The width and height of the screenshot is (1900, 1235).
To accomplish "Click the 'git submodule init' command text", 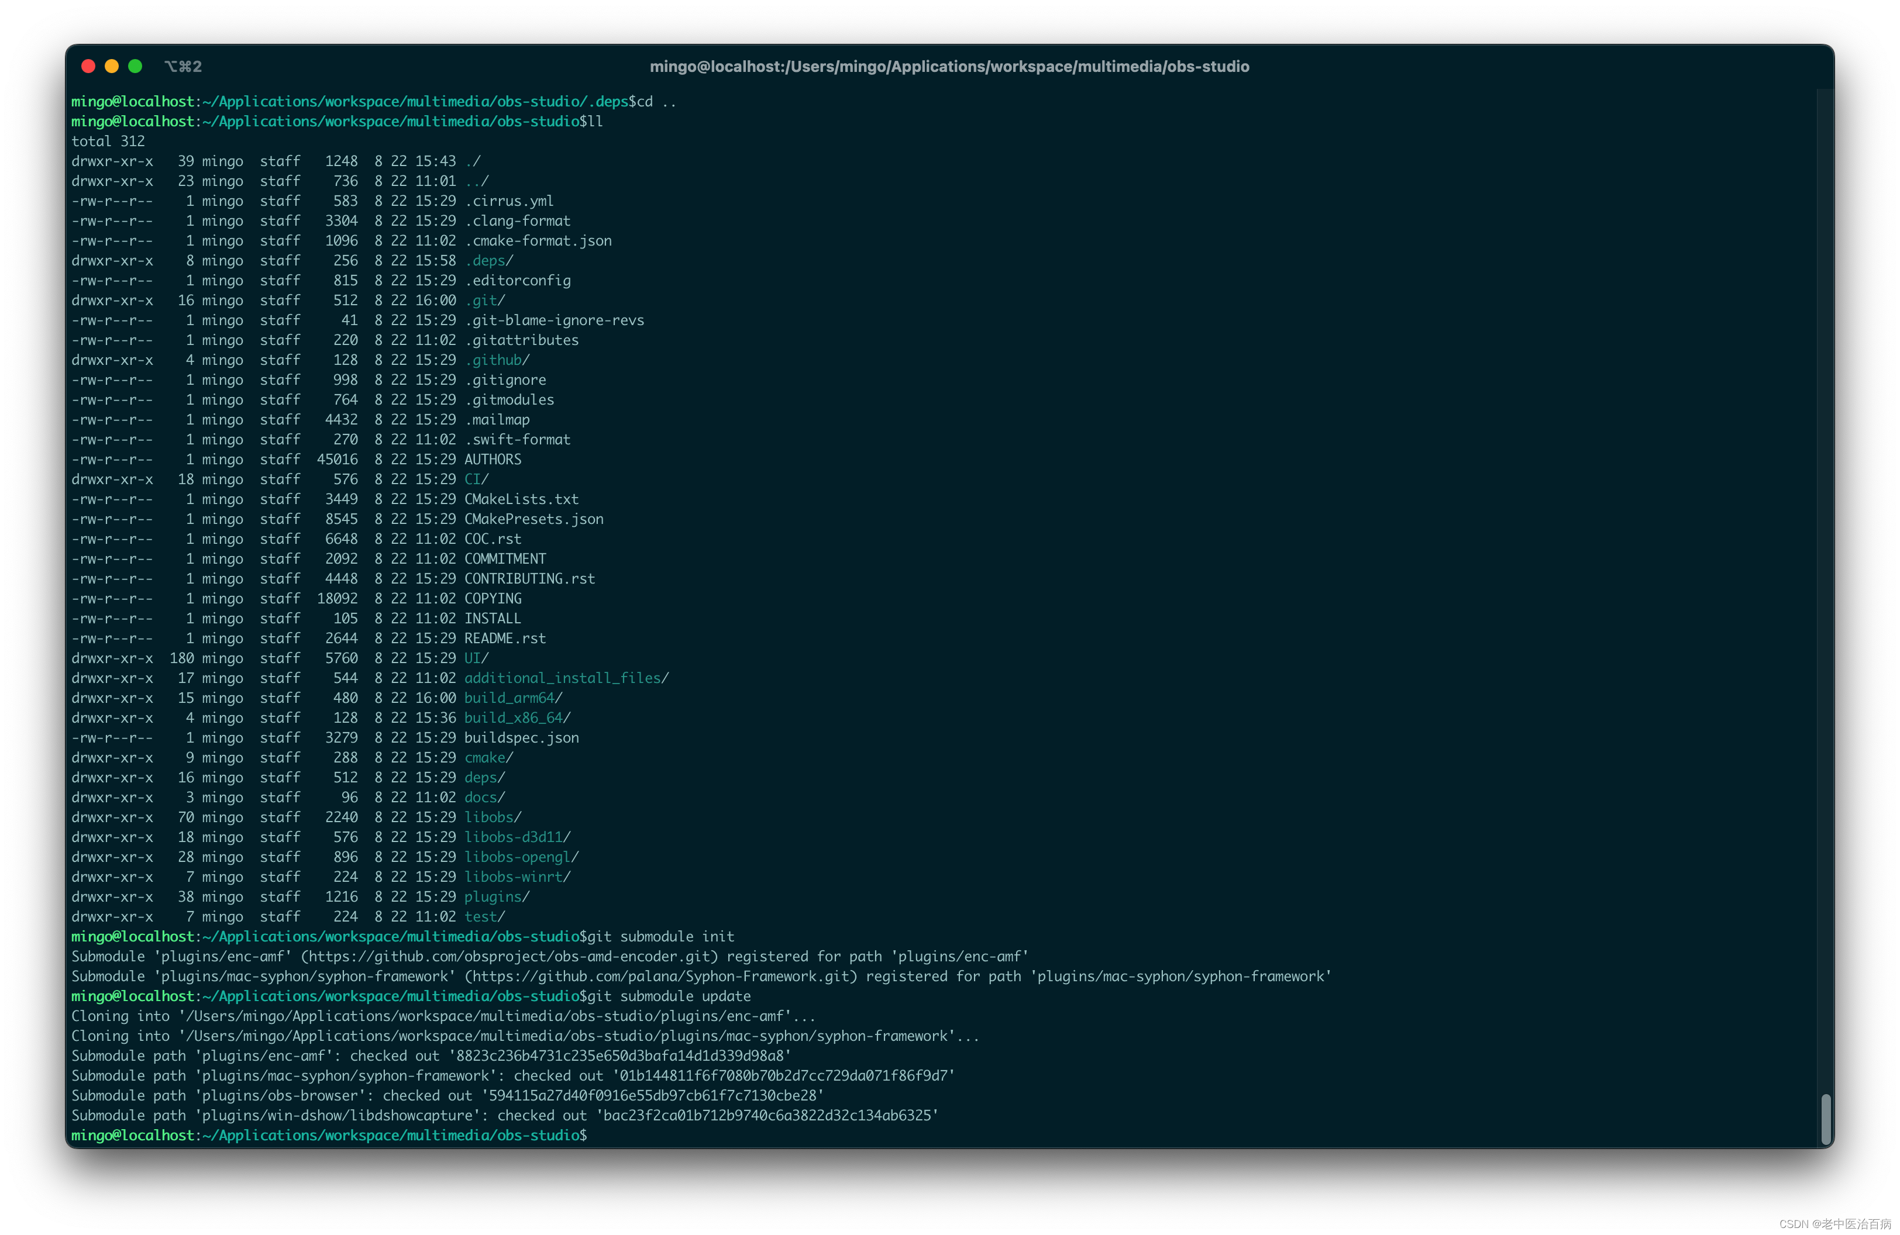I will 661,937.
